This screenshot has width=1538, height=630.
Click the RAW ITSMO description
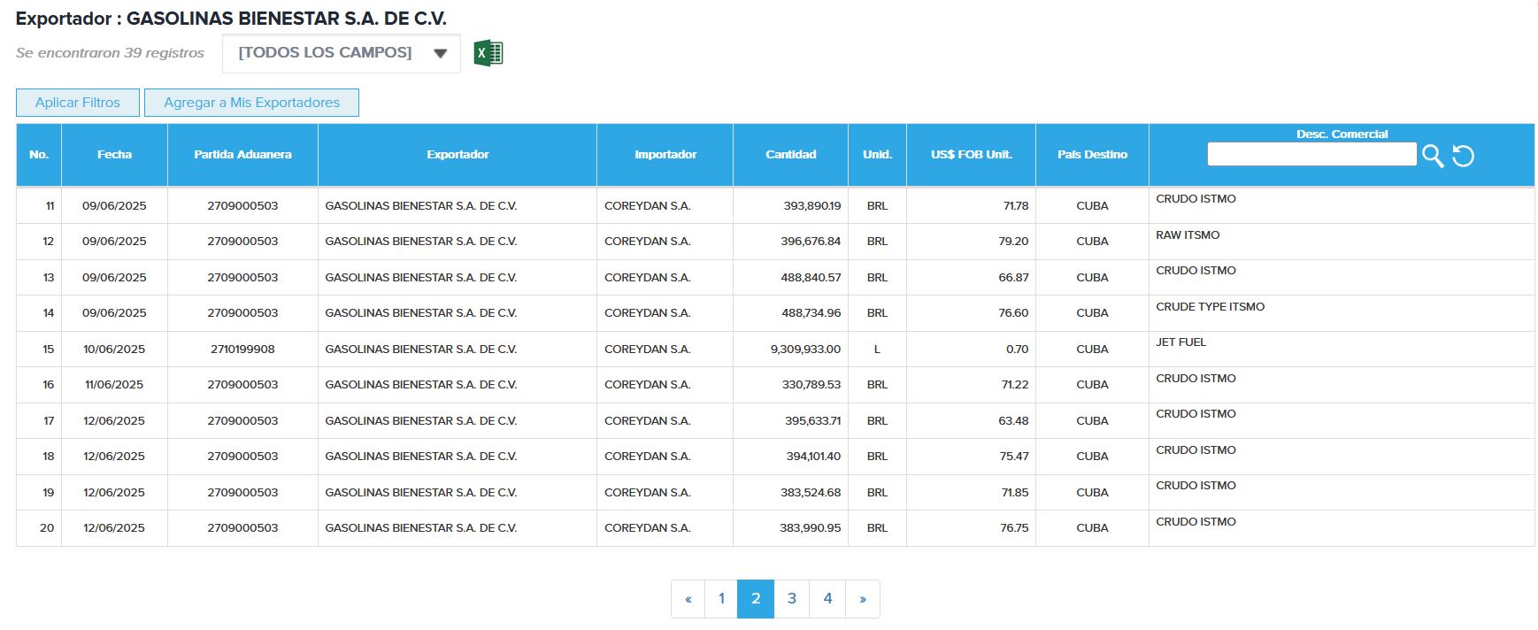[x=1188, y=235]
